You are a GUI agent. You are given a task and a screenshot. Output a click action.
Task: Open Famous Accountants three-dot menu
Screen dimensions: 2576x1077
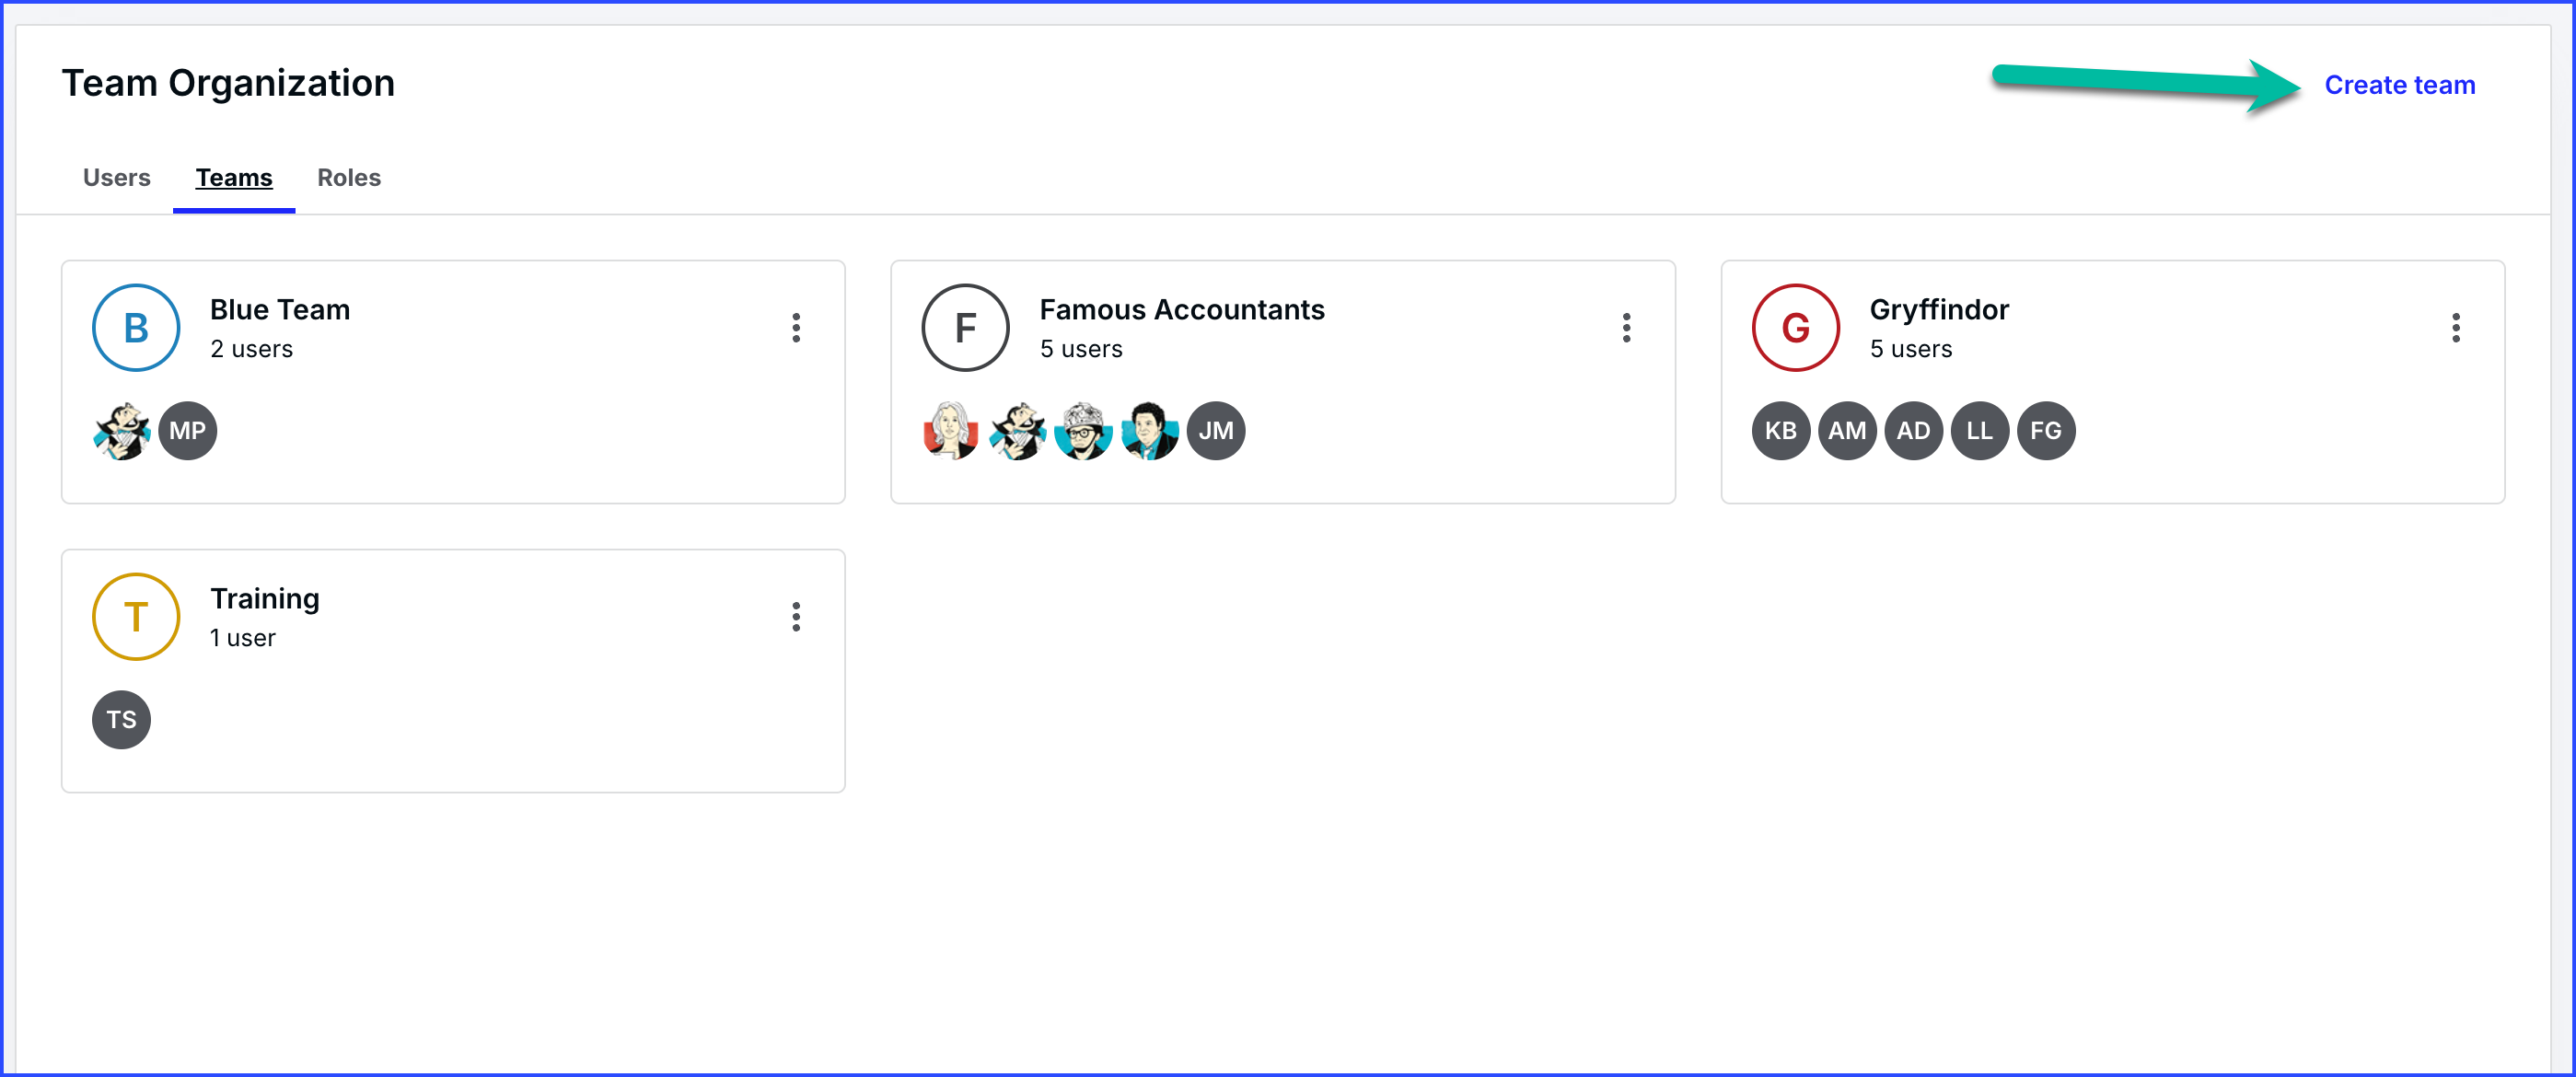pyautogui.click(x=1626, y=328)
